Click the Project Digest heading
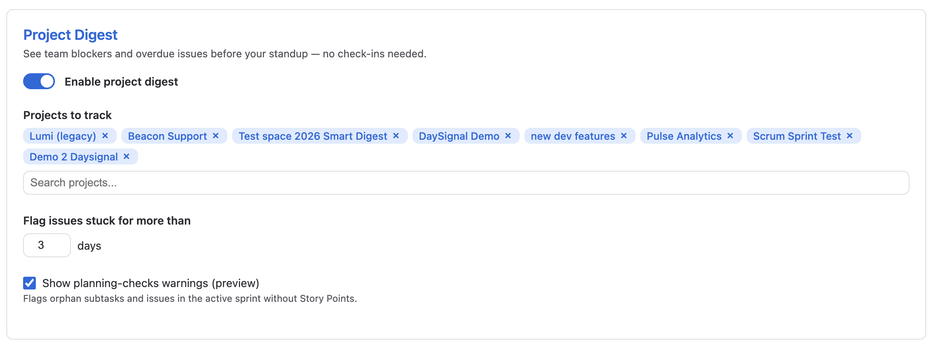931x348 pixels. (70, 35)
